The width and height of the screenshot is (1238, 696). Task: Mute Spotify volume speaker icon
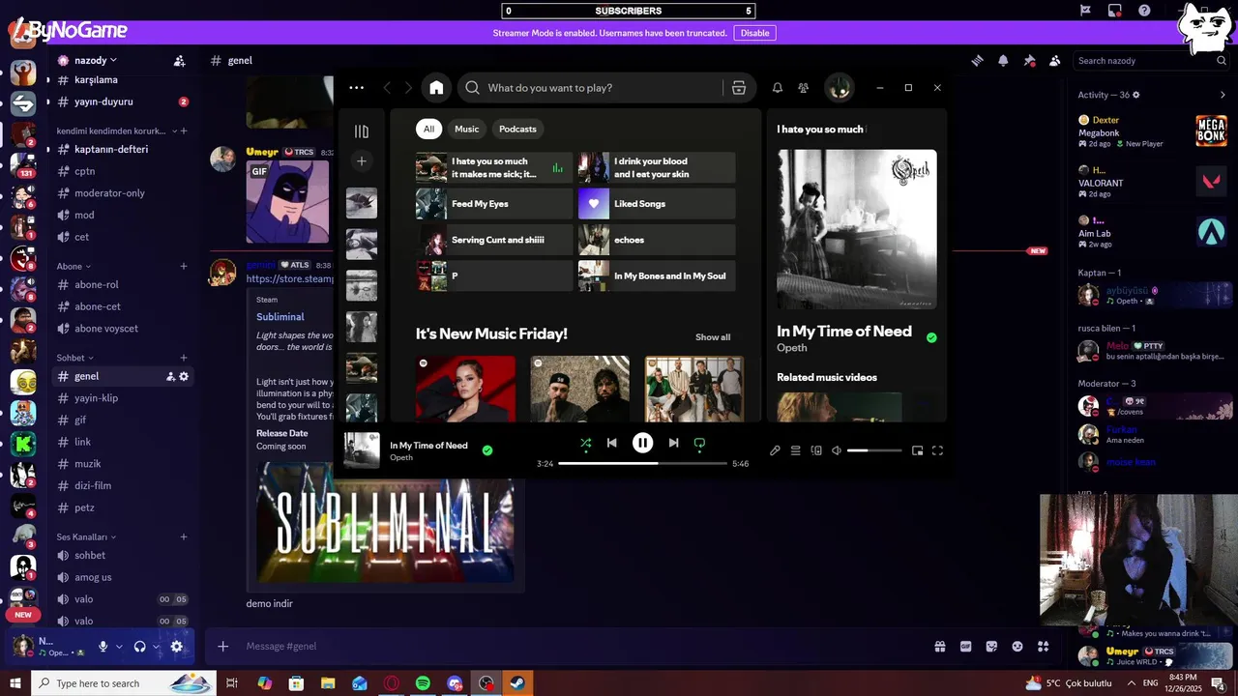[x=837, y=450]
